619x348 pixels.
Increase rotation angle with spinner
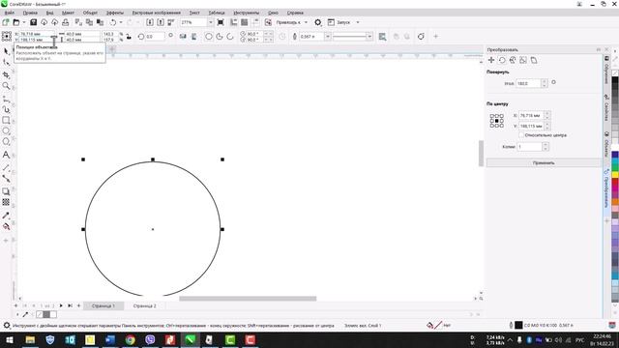545,81
